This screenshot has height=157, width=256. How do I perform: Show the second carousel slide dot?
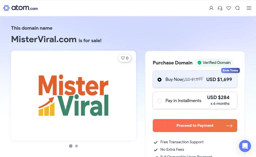[76, 146]
